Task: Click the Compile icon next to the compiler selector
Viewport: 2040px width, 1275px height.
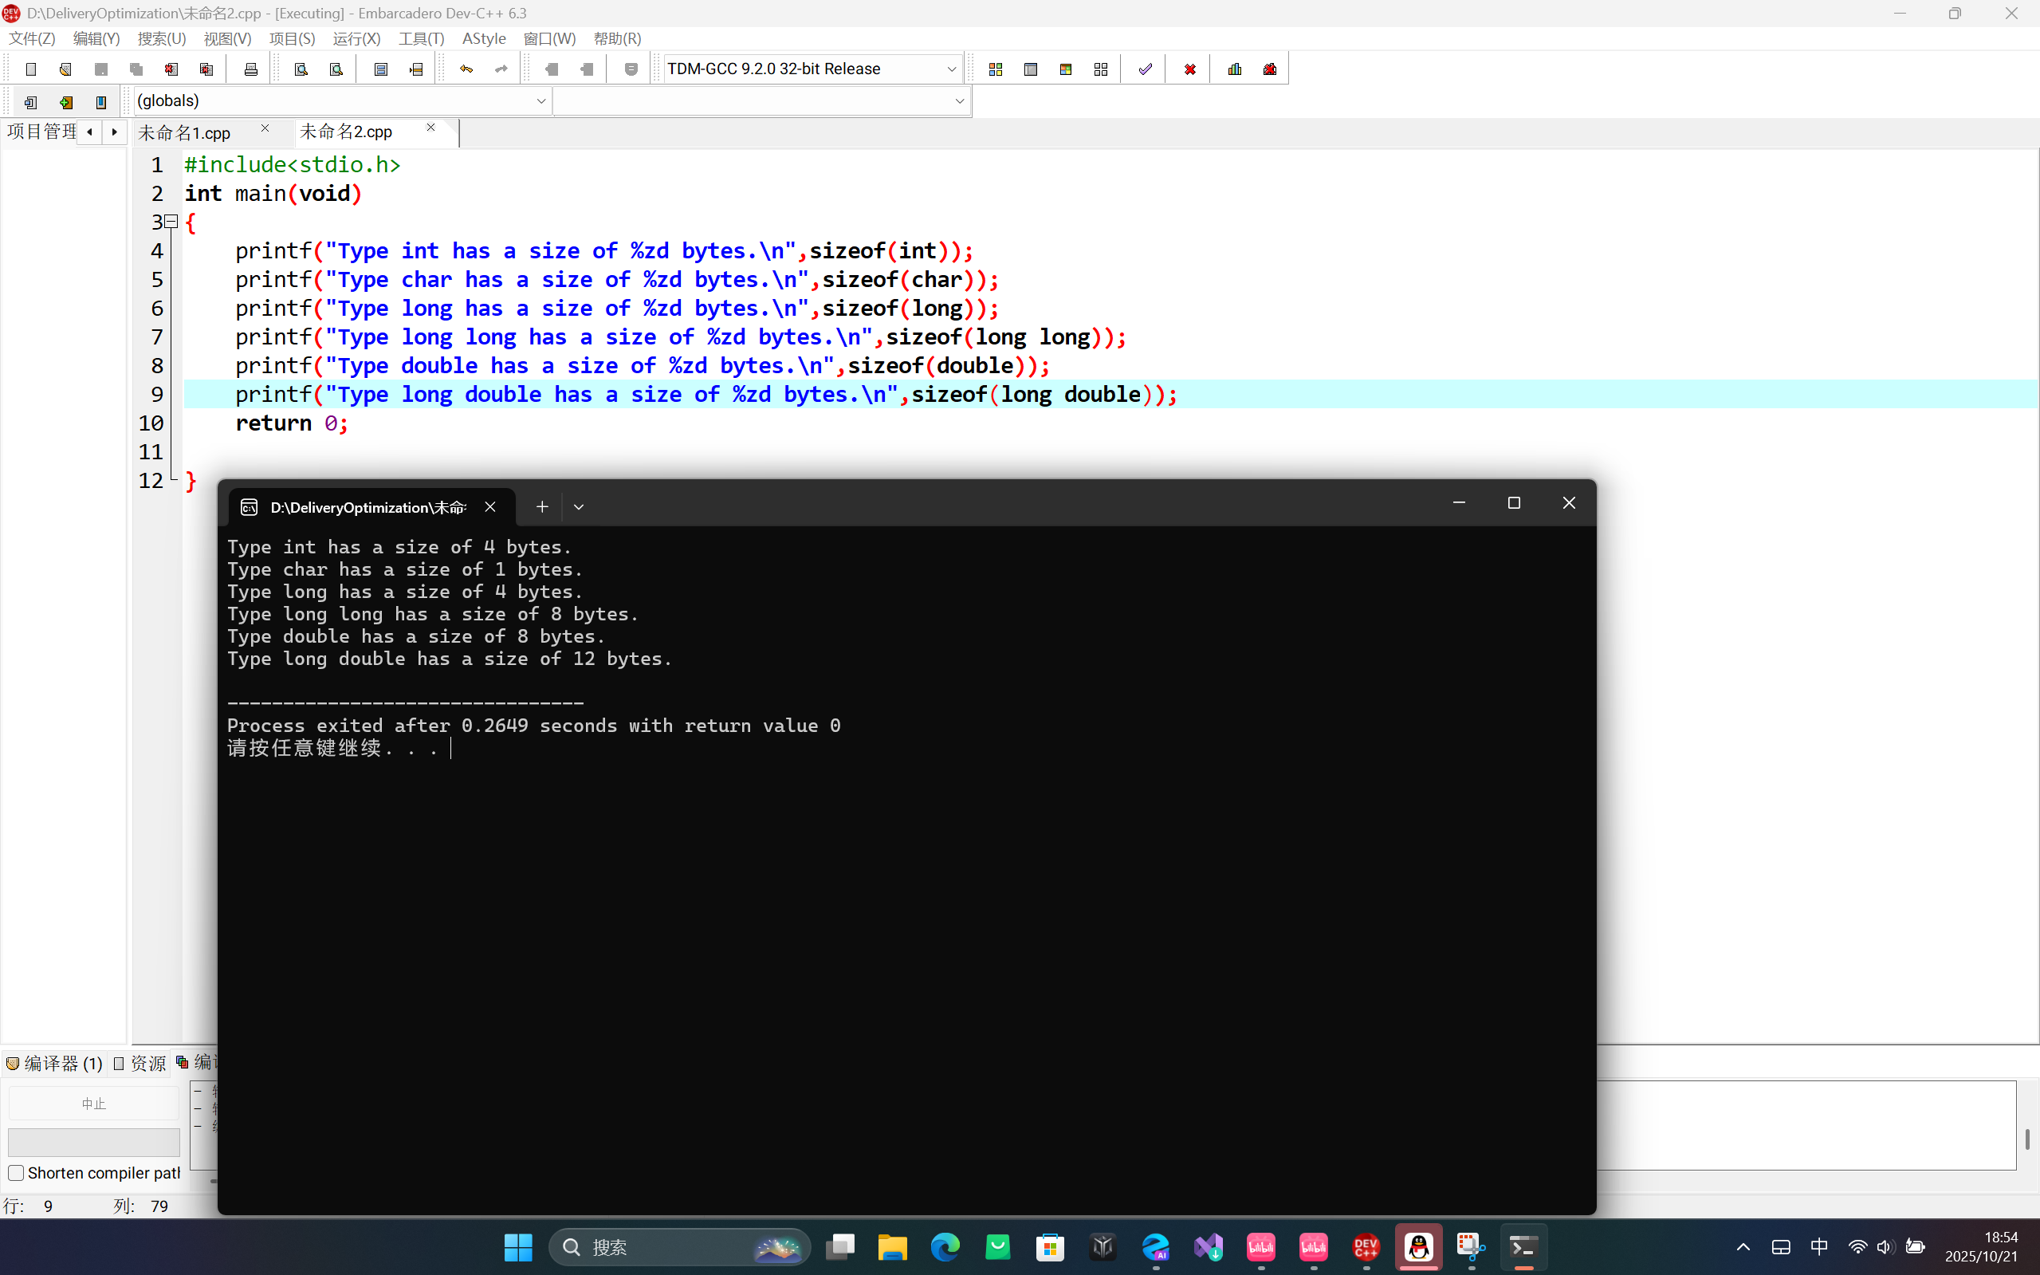Action: click(996, 69)
